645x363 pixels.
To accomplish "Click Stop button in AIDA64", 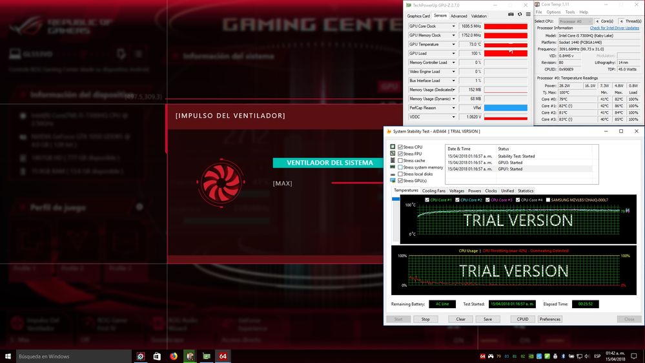I will point(425,319).
